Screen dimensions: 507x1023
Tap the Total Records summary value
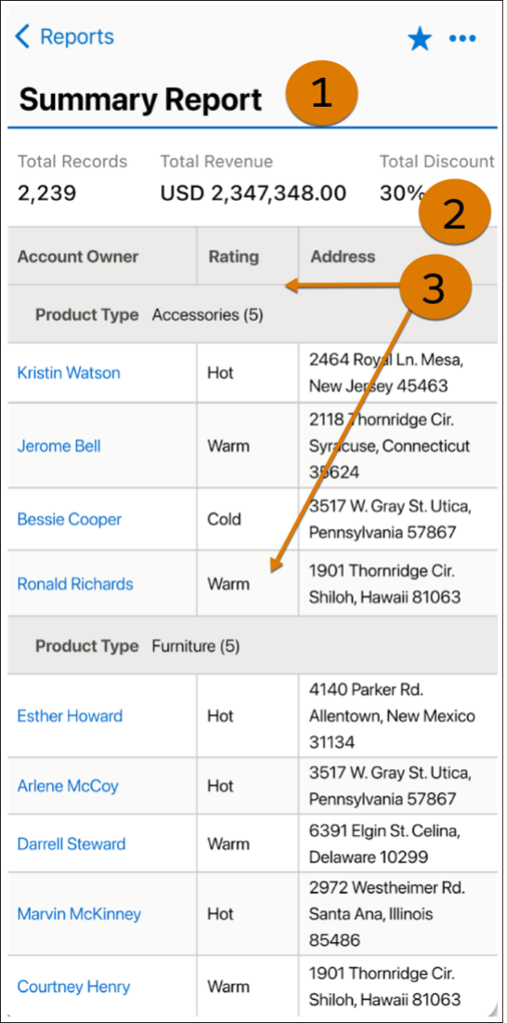point(47,193)
